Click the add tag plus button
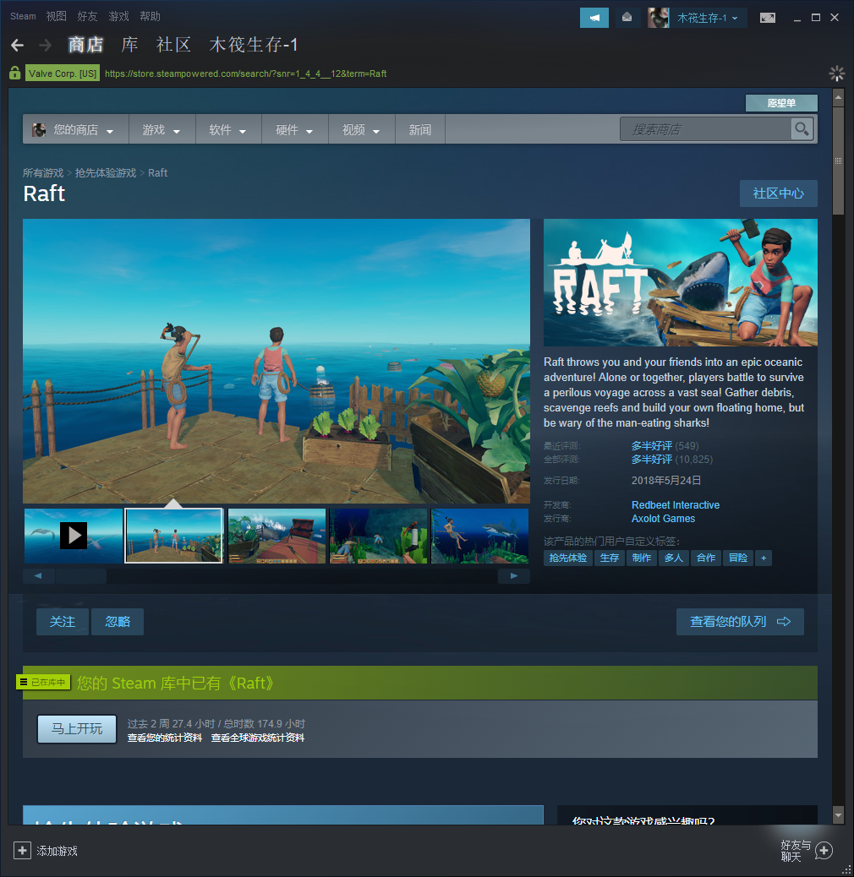This screenshot has height=877, width=854. (764, 558)
